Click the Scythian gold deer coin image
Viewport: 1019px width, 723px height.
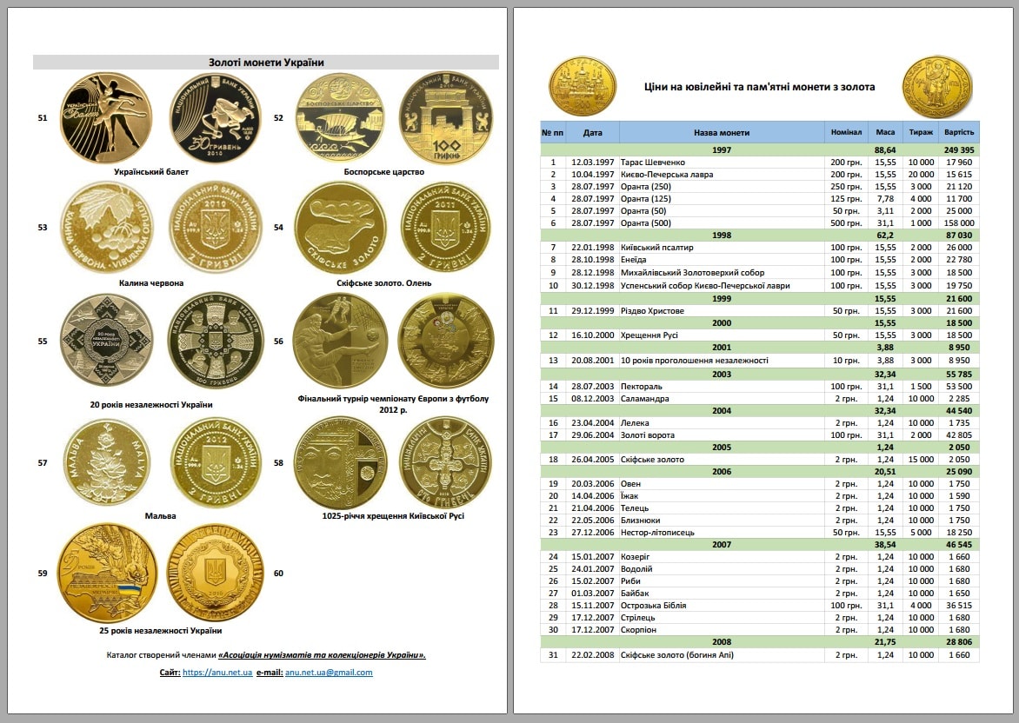[x=340, y=228]
